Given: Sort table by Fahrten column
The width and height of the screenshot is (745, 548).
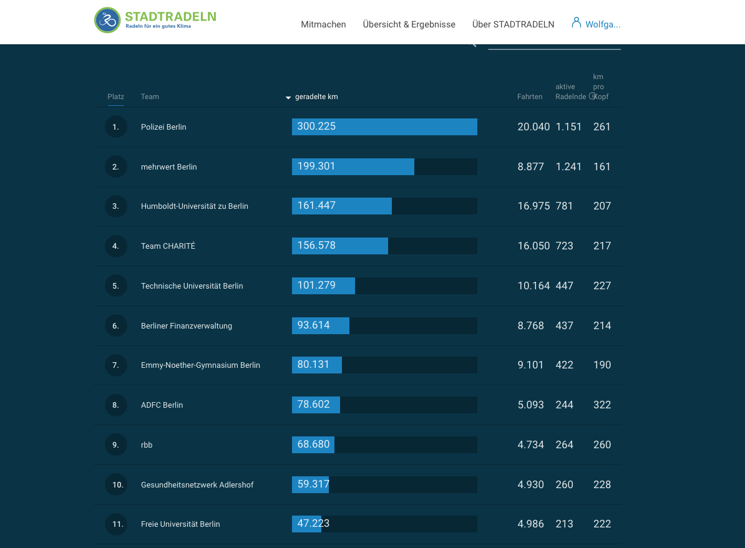Looking at the screenshot, I should tap(530, 97).
